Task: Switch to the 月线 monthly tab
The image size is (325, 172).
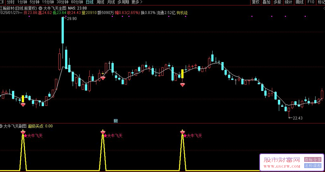Action: [x=111, y=2]
